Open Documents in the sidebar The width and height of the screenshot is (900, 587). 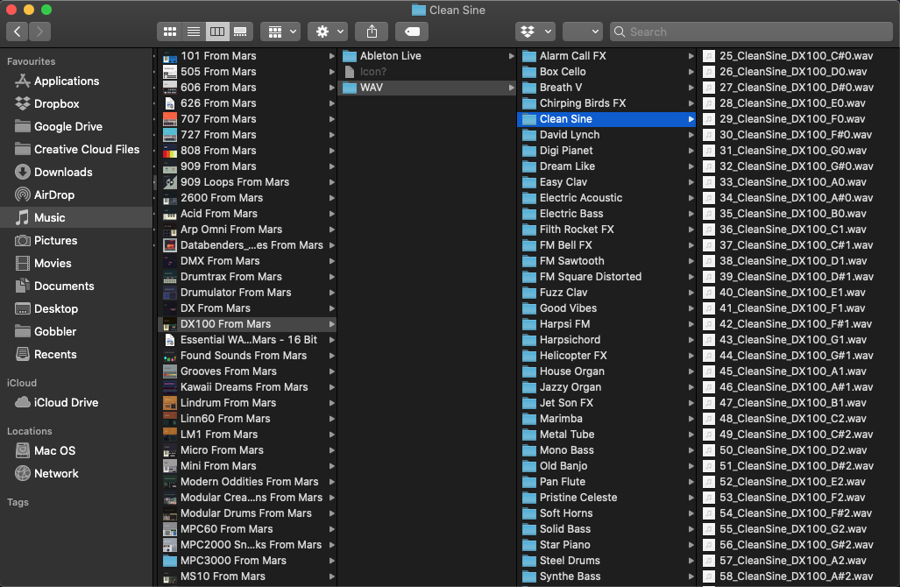coord(77,286)
